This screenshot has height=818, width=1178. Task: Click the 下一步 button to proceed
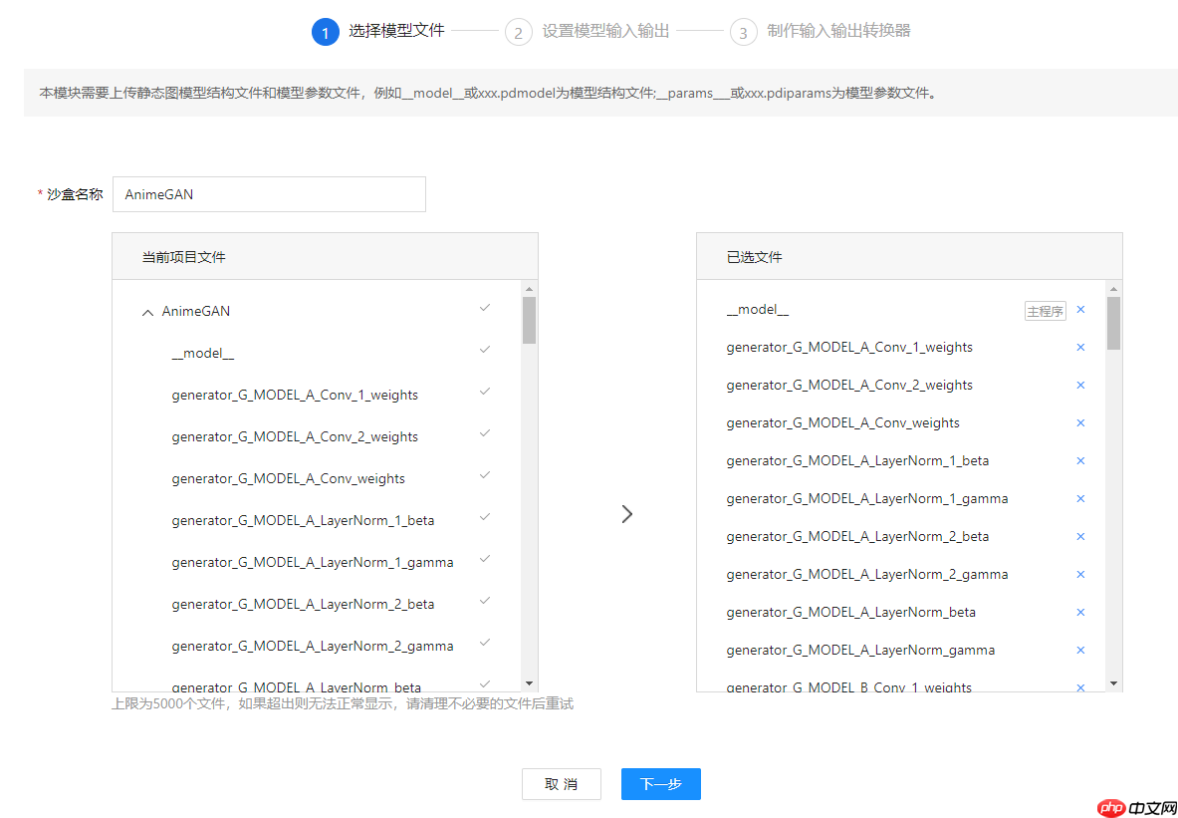[660, 784]
